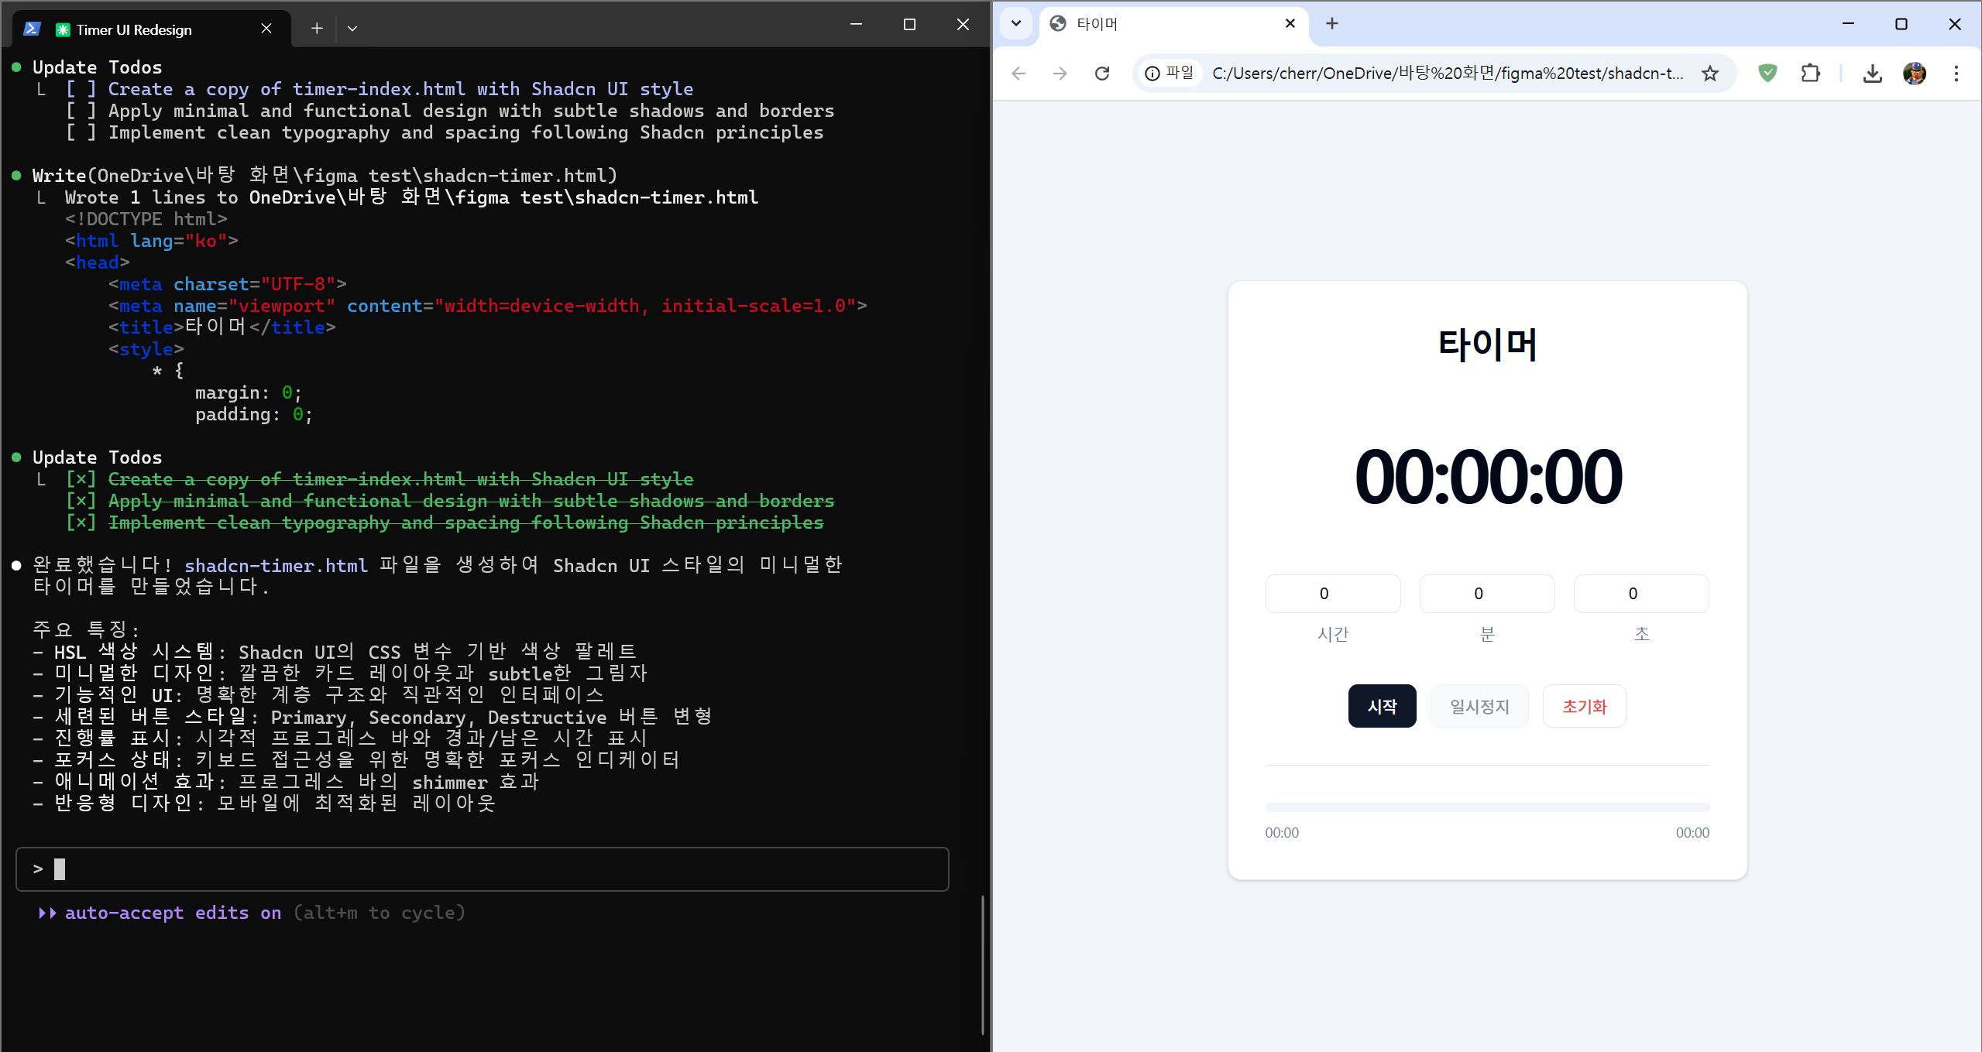Click the 일시정지 pause button
This screenshot has height=1052, width=1982.
tap(1479, 706)
